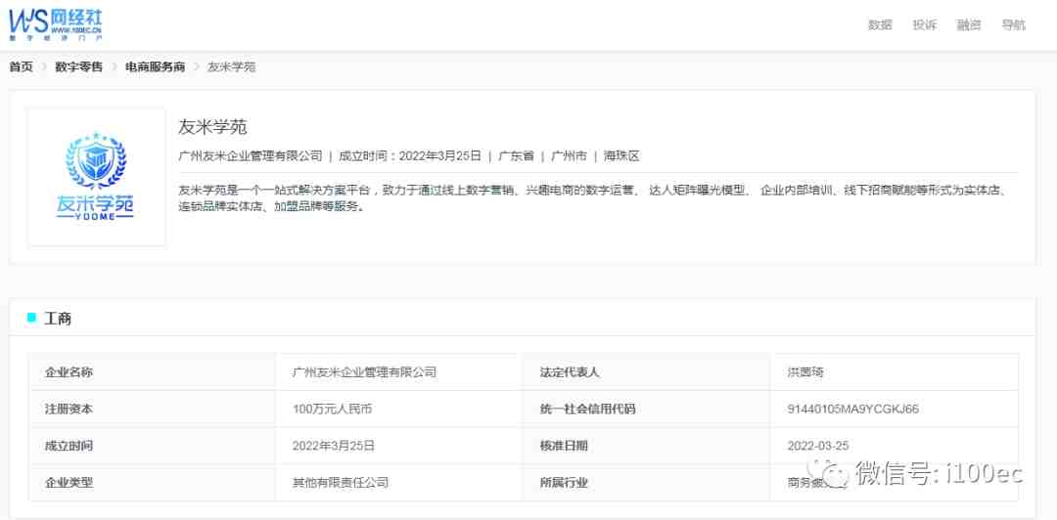Select the 广东省 location text

pos(516,155)
